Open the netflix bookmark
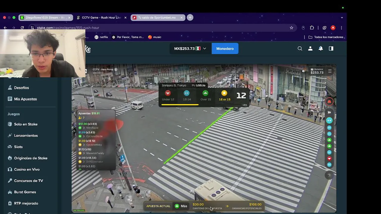Image resolution: width=381 pixels, height=214 pixels. (101, 37)
